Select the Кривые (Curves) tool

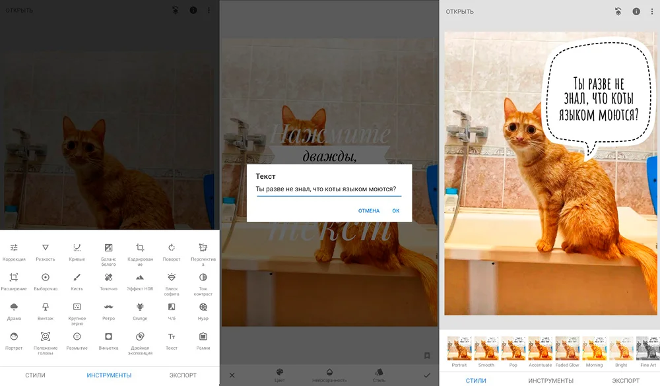[x=77, y=248]
